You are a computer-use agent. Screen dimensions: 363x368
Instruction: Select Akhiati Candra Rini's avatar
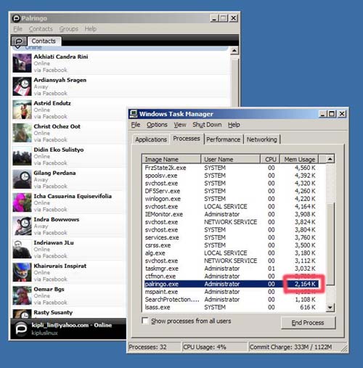(x=22, y=63)
